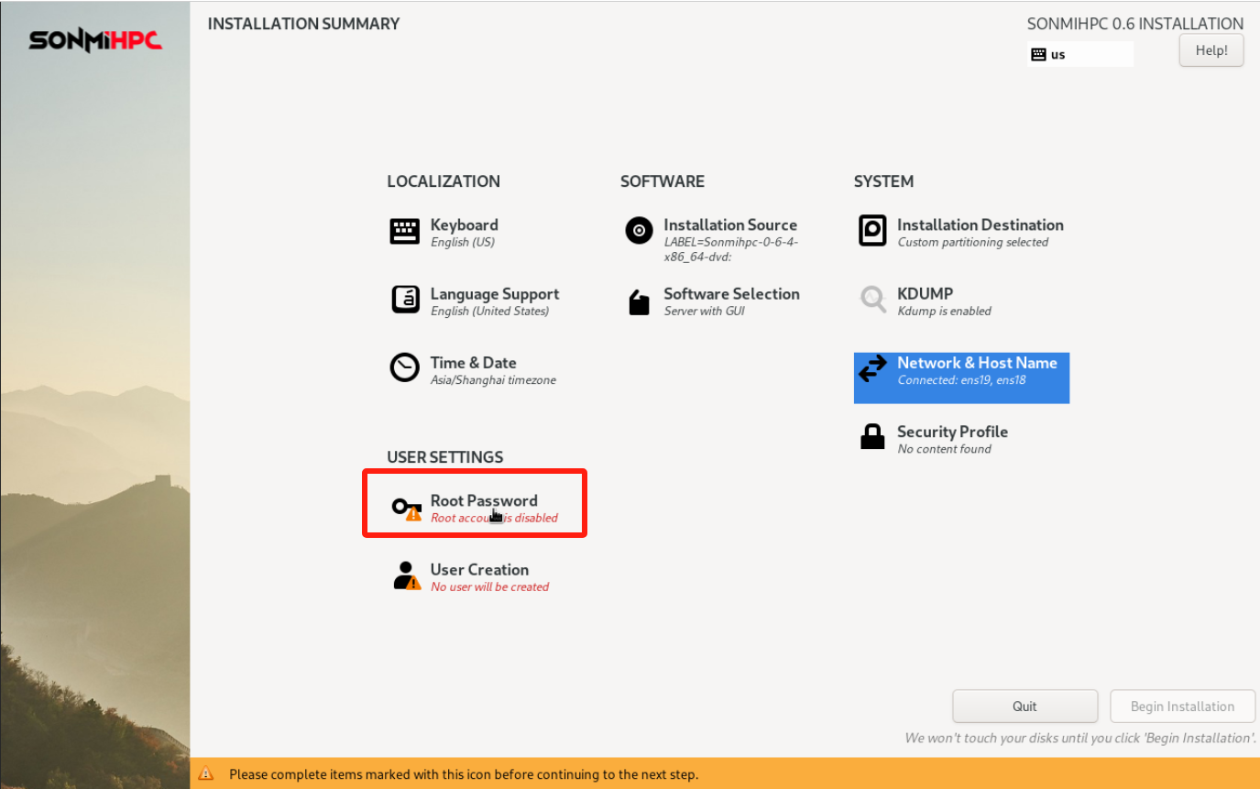
Task: Click the 'SOFTWARE' section heading
Action: [662, 181]
